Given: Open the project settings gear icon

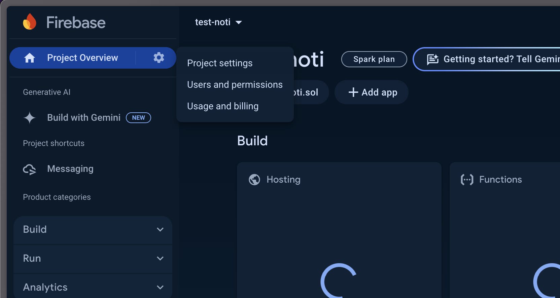Looking at the screenshot, I should click(x=159, y=58).
